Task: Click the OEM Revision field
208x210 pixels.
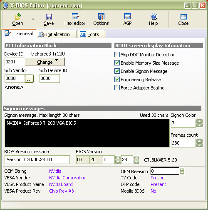Action: pos(165,171)
